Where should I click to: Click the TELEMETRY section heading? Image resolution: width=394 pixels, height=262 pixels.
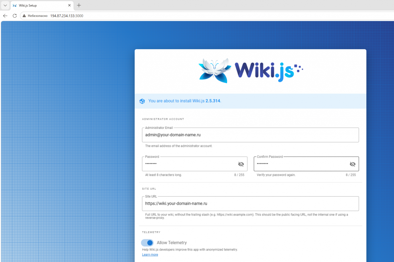(151, 232)
